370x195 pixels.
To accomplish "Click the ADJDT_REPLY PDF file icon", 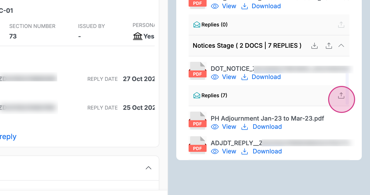I will click(197, 145).
